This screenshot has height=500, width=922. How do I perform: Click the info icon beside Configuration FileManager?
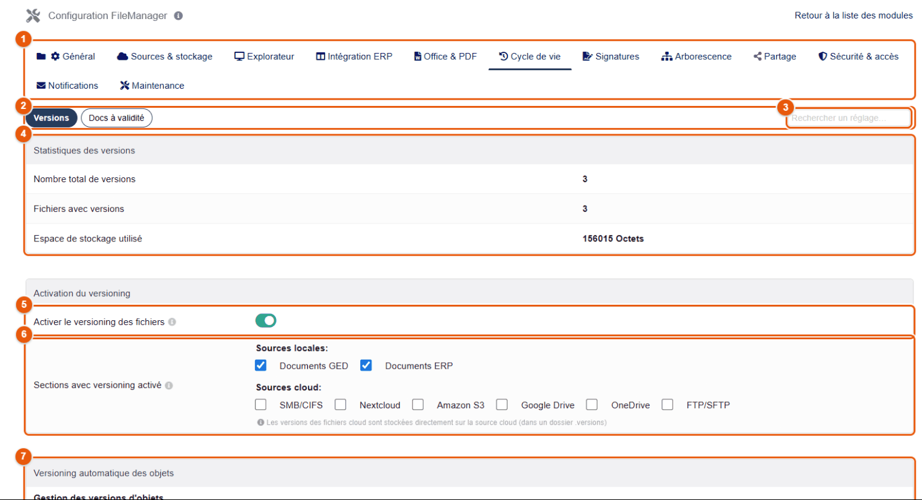pyautogui.click(x=178, y=16)
